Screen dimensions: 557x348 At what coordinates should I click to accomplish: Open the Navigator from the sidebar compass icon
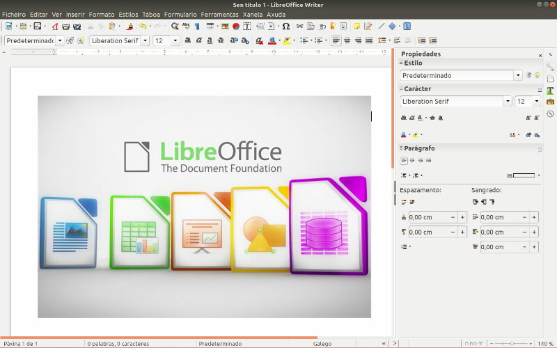(x=550, y=113)
